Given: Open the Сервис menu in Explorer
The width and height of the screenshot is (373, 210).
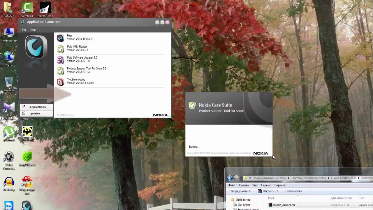Looking at the screenshot, I should (x=266, y=185).
